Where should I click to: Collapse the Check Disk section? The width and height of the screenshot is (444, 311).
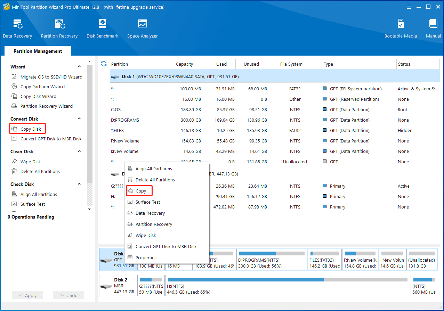point(79,184)
